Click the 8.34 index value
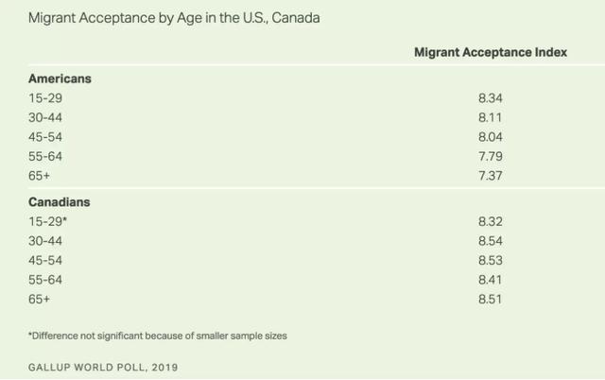605x380 pixels. coord(491,98)
